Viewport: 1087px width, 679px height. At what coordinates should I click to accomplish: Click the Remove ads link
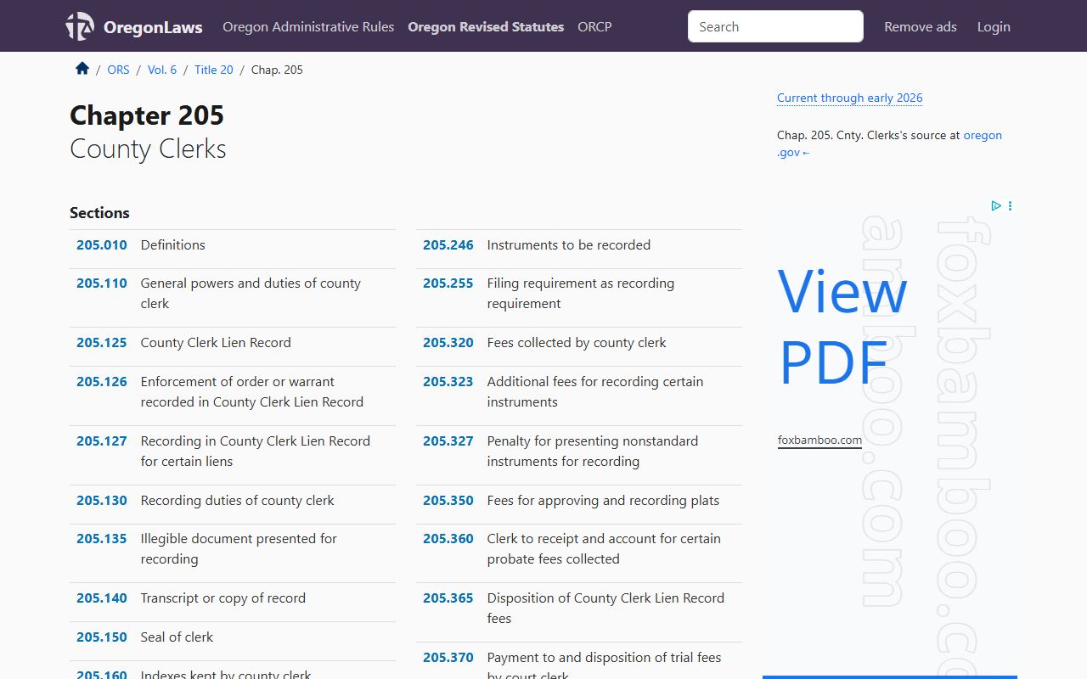tap(921, 26)
